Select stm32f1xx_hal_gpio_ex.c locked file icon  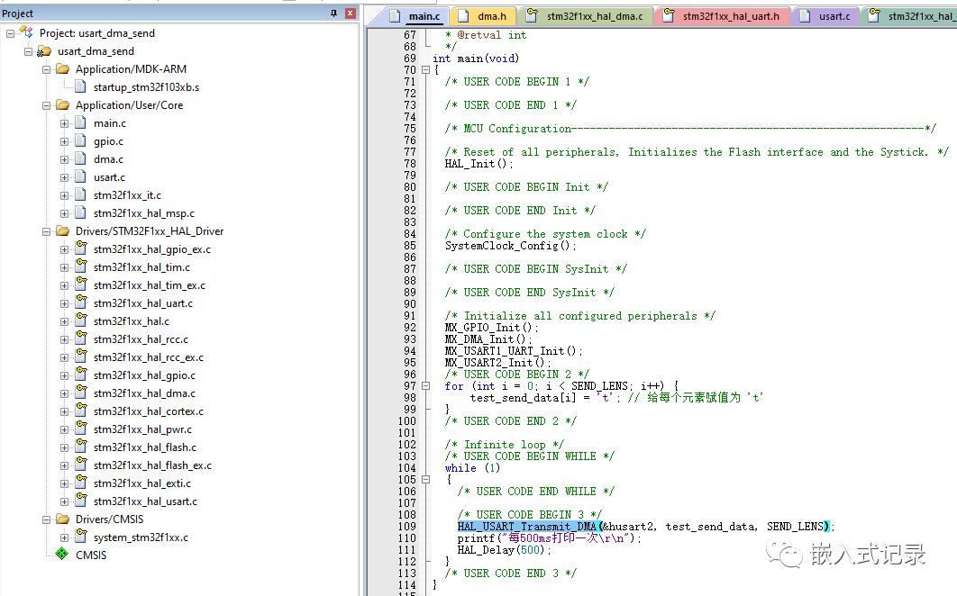(x=81, y=248)
